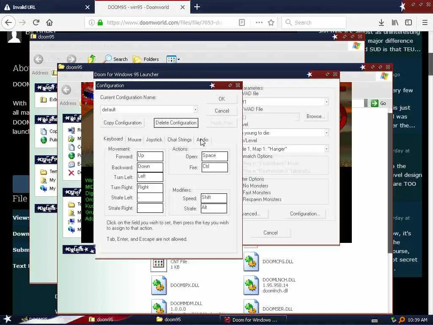This screenshot has width=433, height=325.
Task: Toggle No Monsters option
Action: click(x=255, y=186)
